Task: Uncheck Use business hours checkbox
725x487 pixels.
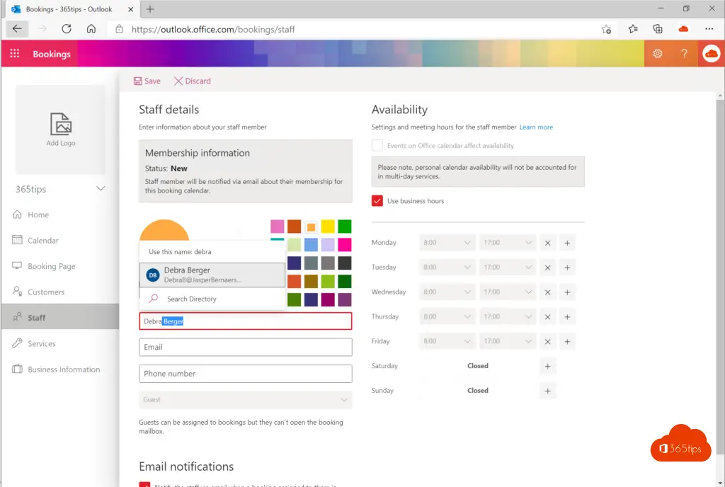Action: click(x=377, y=201)
